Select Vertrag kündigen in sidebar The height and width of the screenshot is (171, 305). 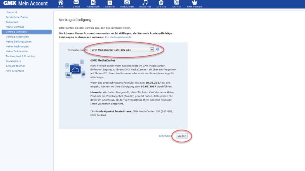tap(27, 32)
